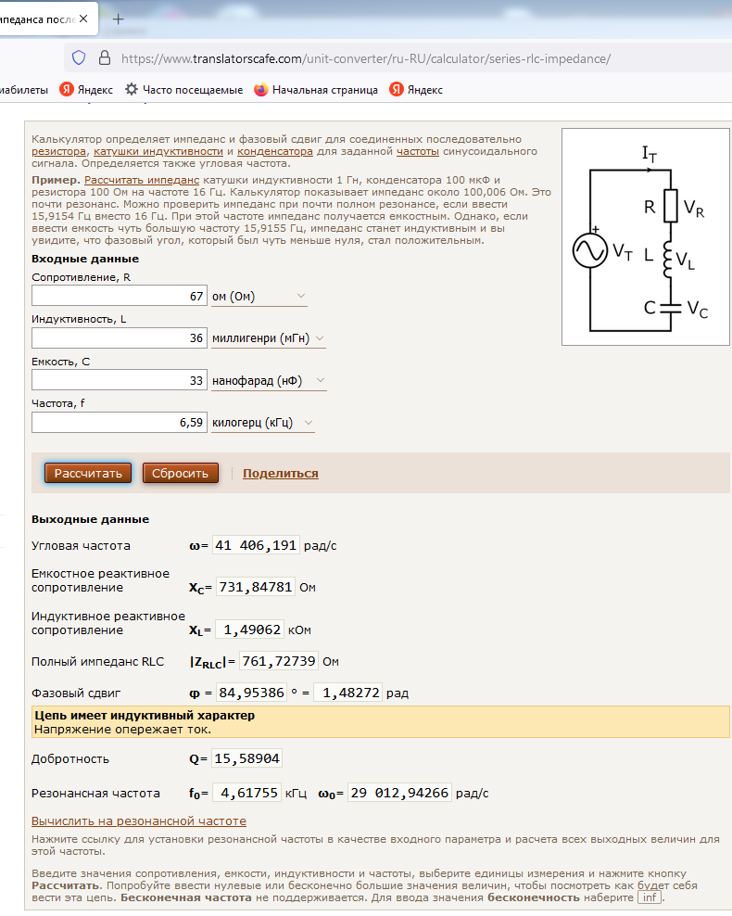Image resolution: width=732 pixels, height=916 pixels.
Task: Click the padlock site security icon
Action: pos(105,57)
